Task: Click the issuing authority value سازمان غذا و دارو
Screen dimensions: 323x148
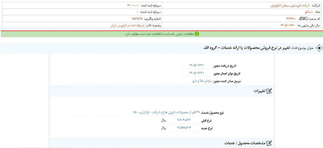Action: [202, 81]
